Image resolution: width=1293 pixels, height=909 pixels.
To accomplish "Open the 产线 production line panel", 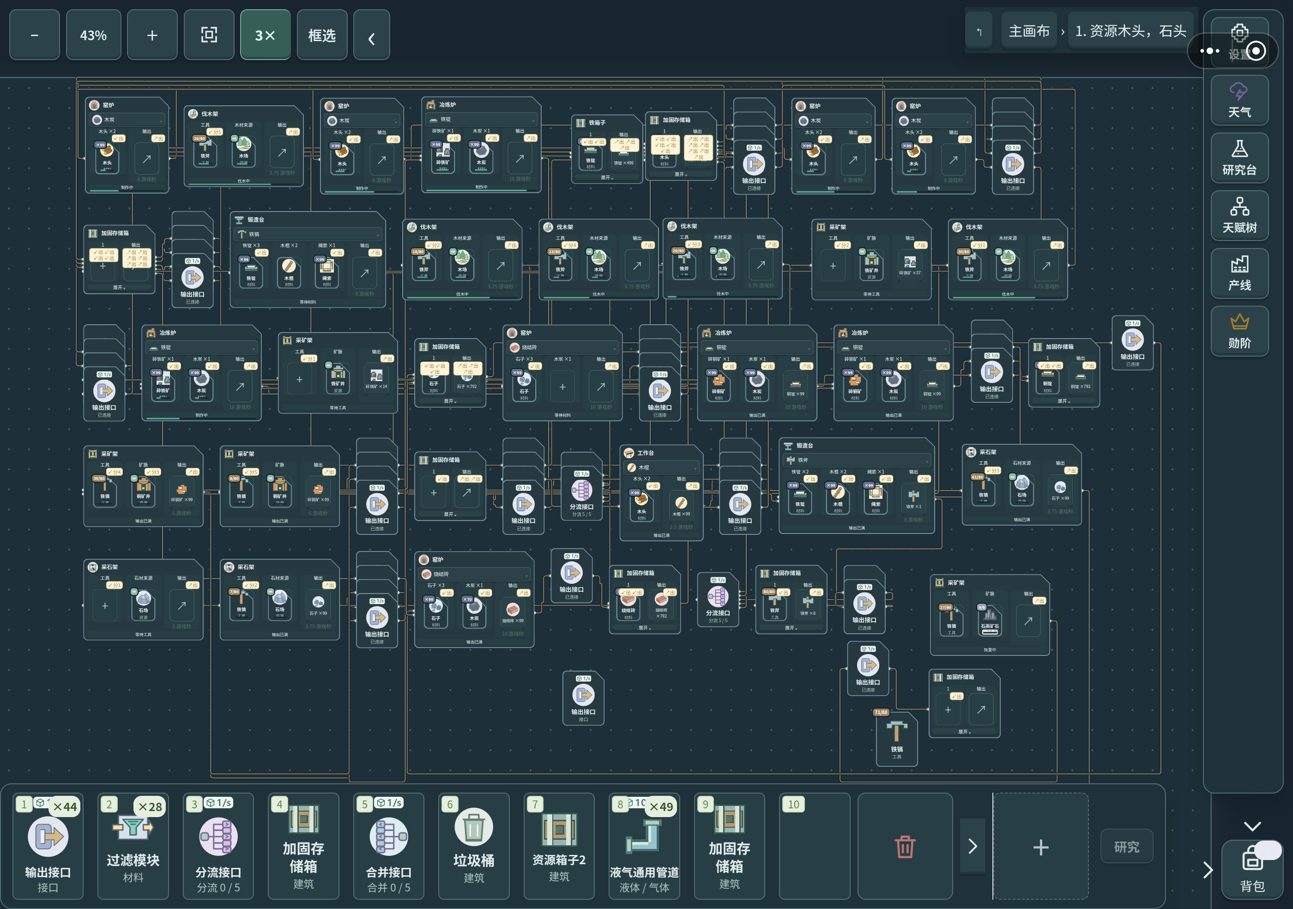I will (x=1239, y=273).
